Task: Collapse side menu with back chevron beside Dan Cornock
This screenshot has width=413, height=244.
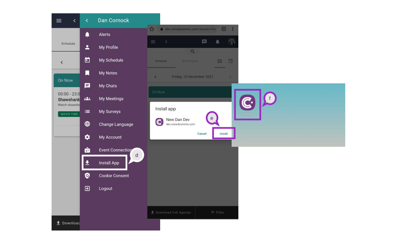Action: (x=87, y=21)
